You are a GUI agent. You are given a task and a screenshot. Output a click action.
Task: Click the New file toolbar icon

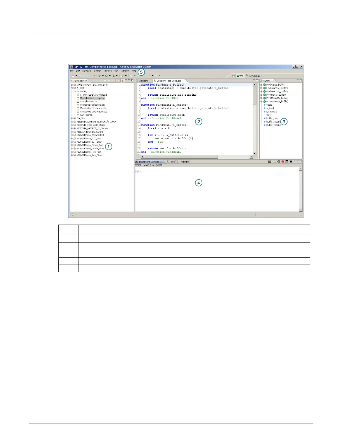coord(73,76)
